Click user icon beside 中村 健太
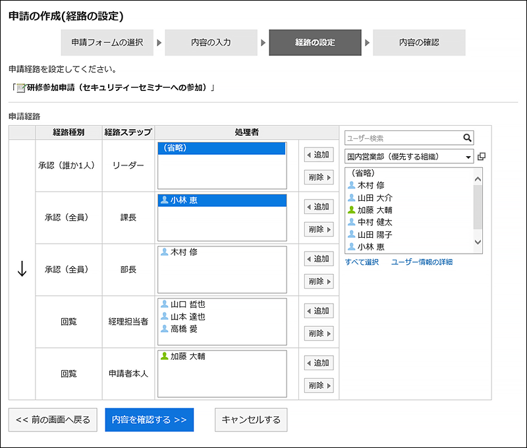The width and height of the screenshot is (527, 448). click(x=351, y=222)
